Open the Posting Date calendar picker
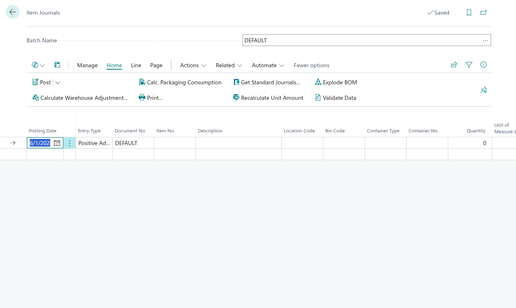The height and width of the screenshot is (308, 516). (x=57, y=143)
